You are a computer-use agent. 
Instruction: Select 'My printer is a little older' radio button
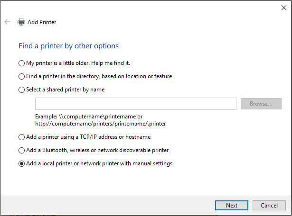[21, 63]
